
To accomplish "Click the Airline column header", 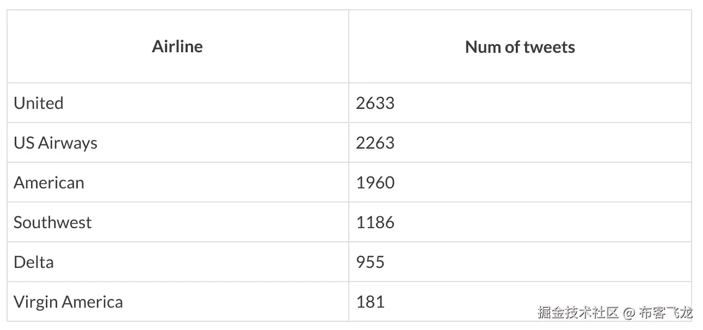I will [177, 47].
